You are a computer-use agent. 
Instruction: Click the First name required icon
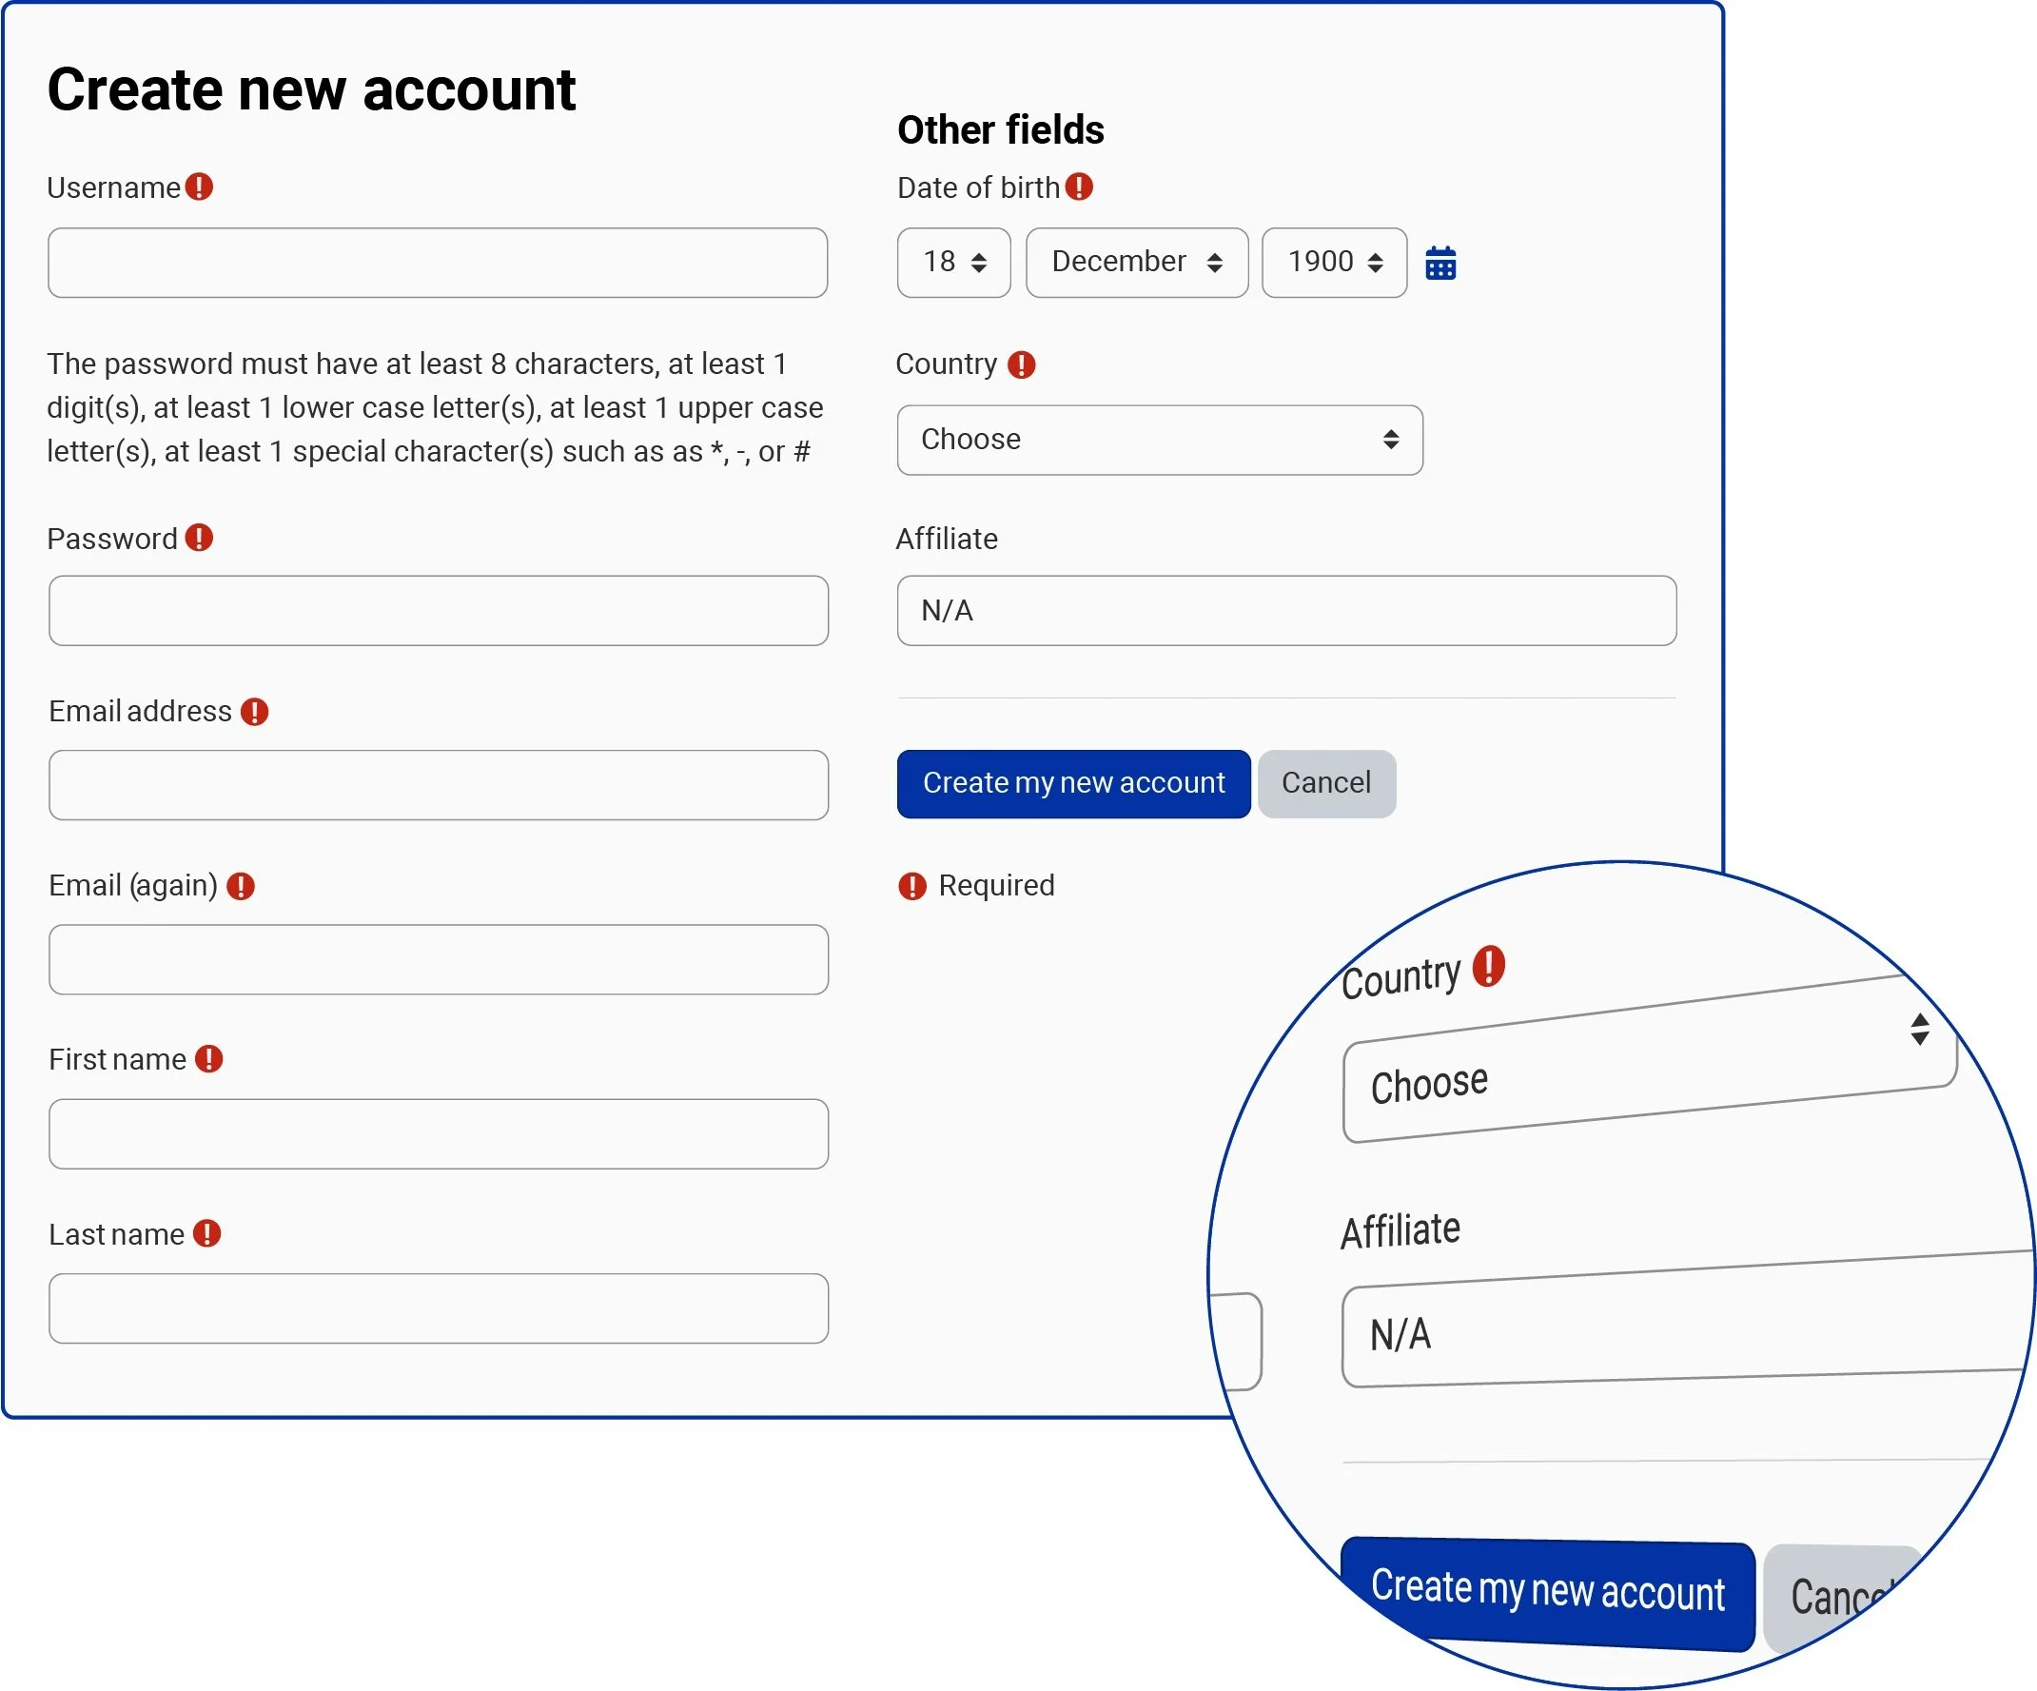(x=208, y=1058)
